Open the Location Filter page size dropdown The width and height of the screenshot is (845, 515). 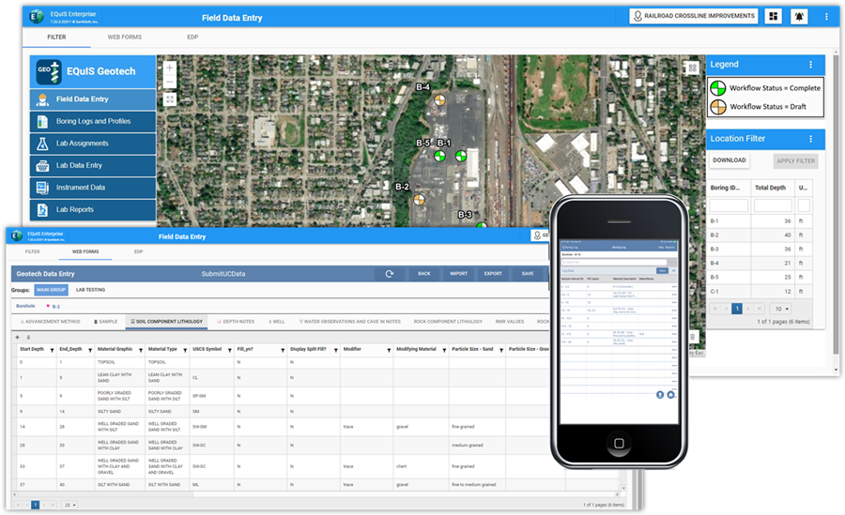point(781,309)
